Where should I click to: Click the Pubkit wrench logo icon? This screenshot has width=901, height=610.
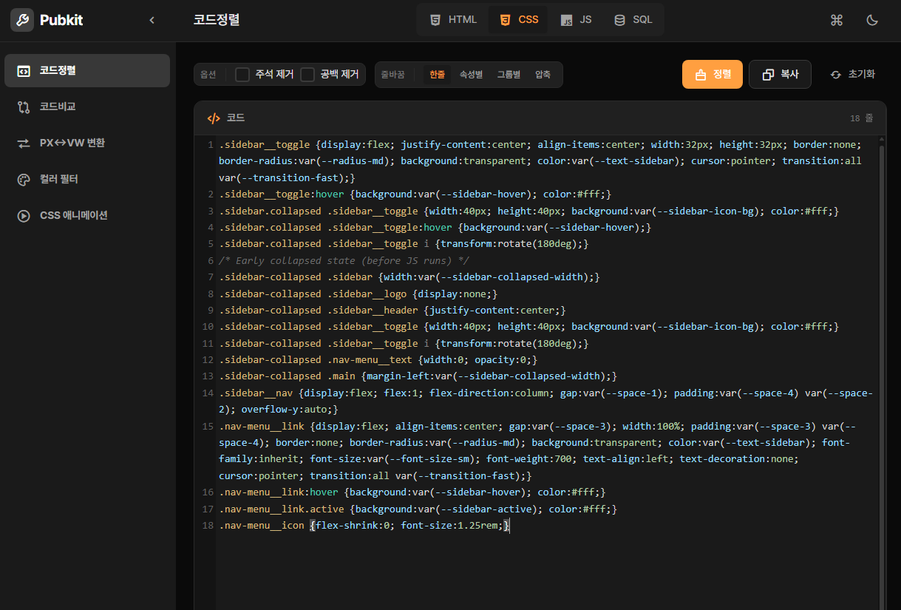[x=22, y=20]
